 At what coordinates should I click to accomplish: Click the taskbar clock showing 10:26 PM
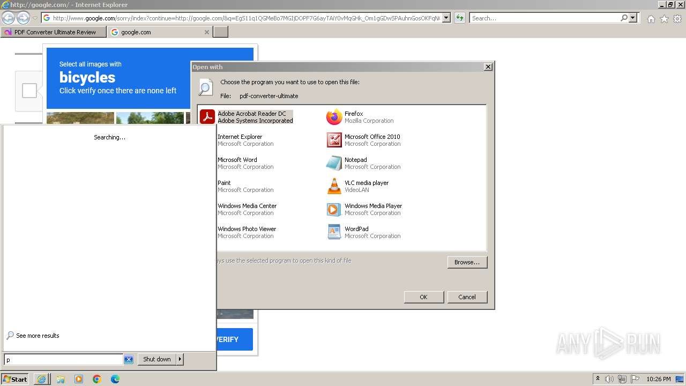coord(658,379)
